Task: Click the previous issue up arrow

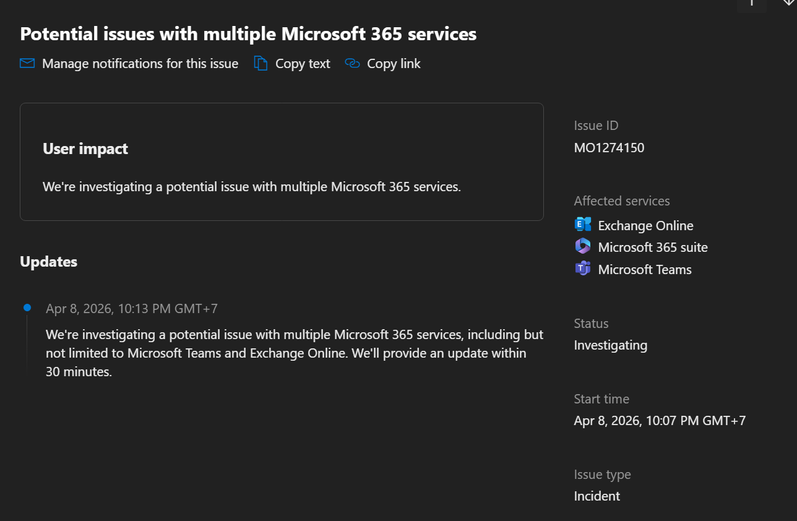Action: tap(752, 4)
